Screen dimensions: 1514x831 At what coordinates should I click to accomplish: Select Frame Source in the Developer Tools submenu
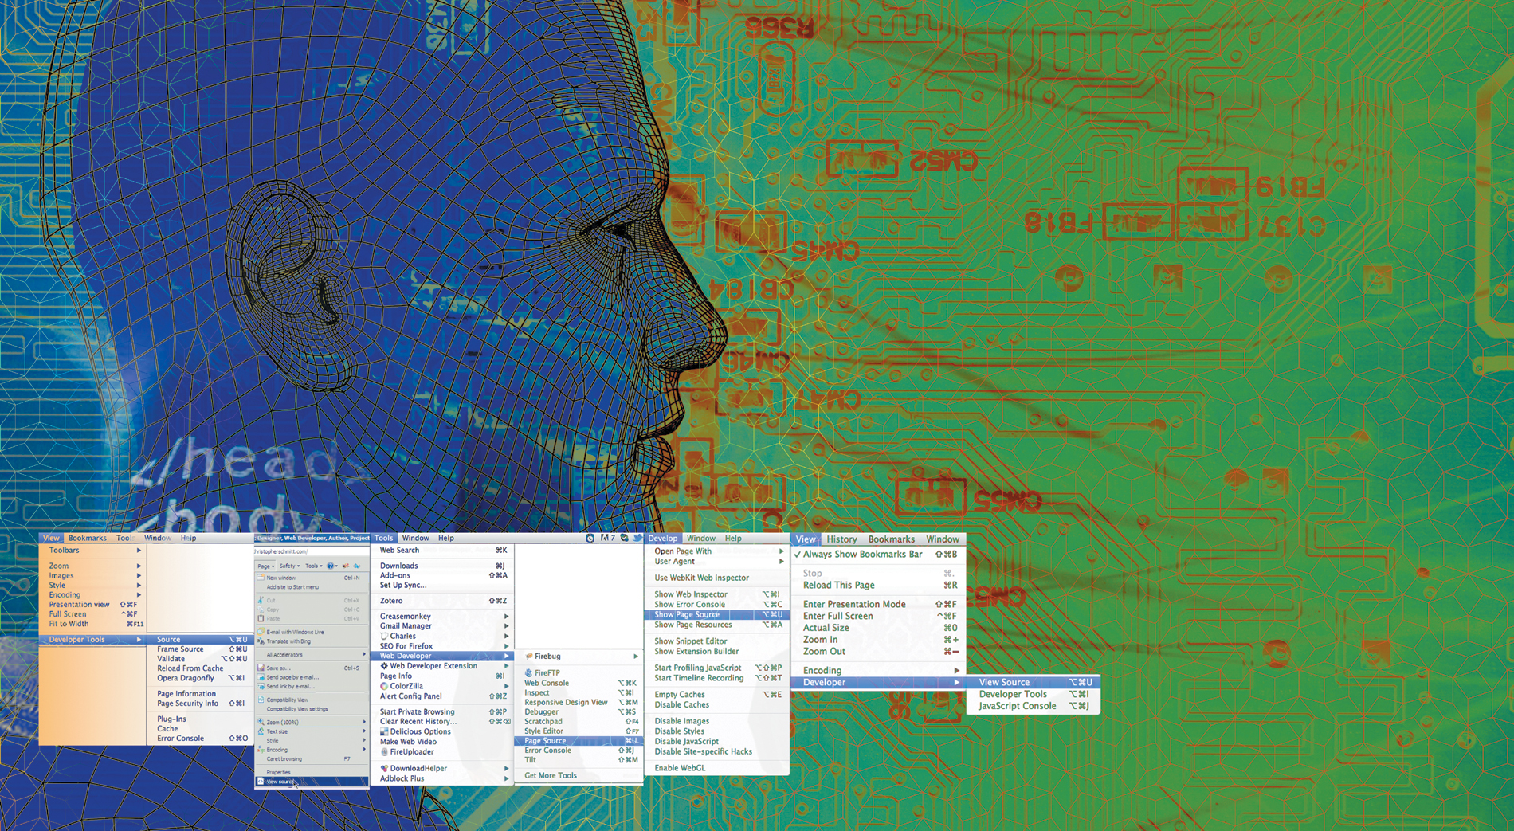coord(180,649)
